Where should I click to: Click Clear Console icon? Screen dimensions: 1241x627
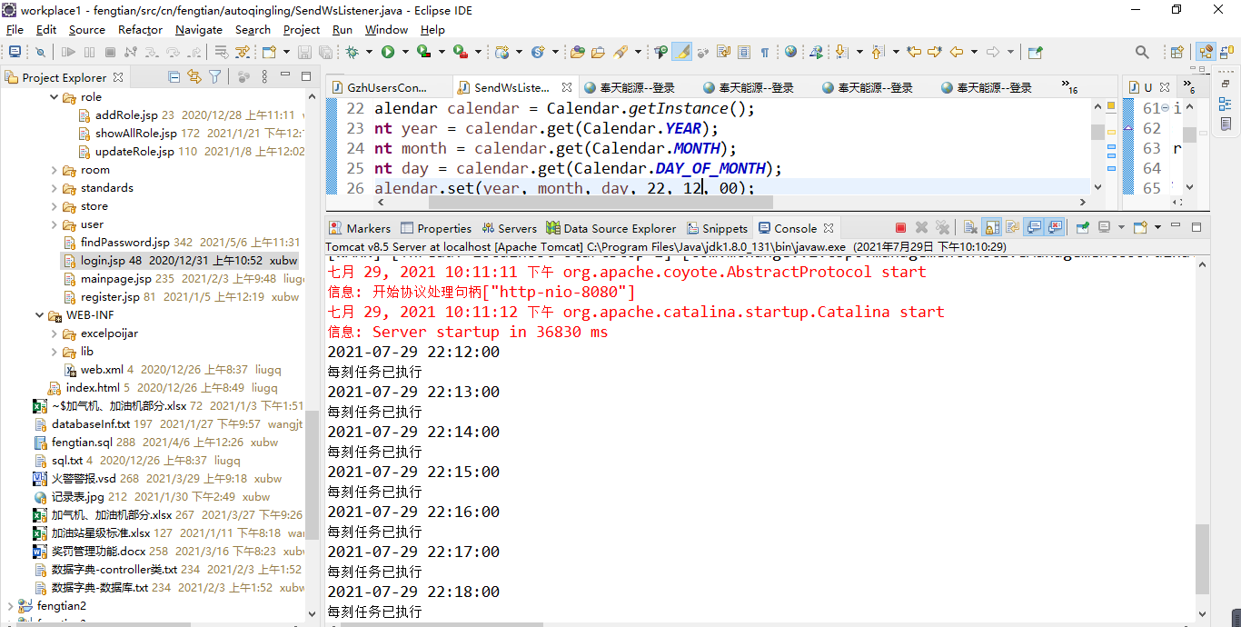(969, 228)
